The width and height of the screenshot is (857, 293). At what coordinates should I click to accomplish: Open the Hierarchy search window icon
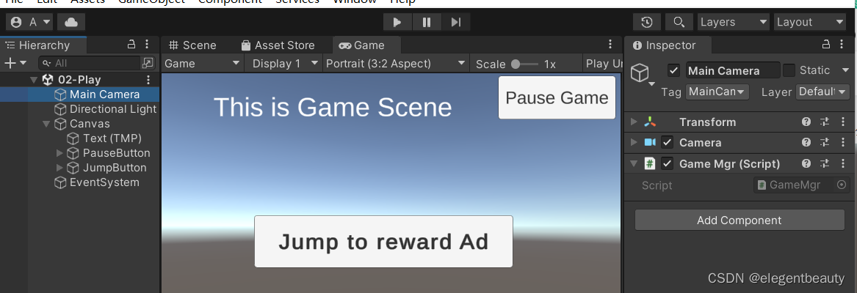coord(148,63)
